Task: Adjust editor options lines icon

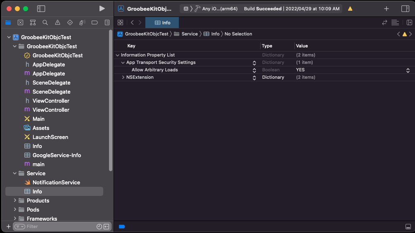Action: pos(395,22)
